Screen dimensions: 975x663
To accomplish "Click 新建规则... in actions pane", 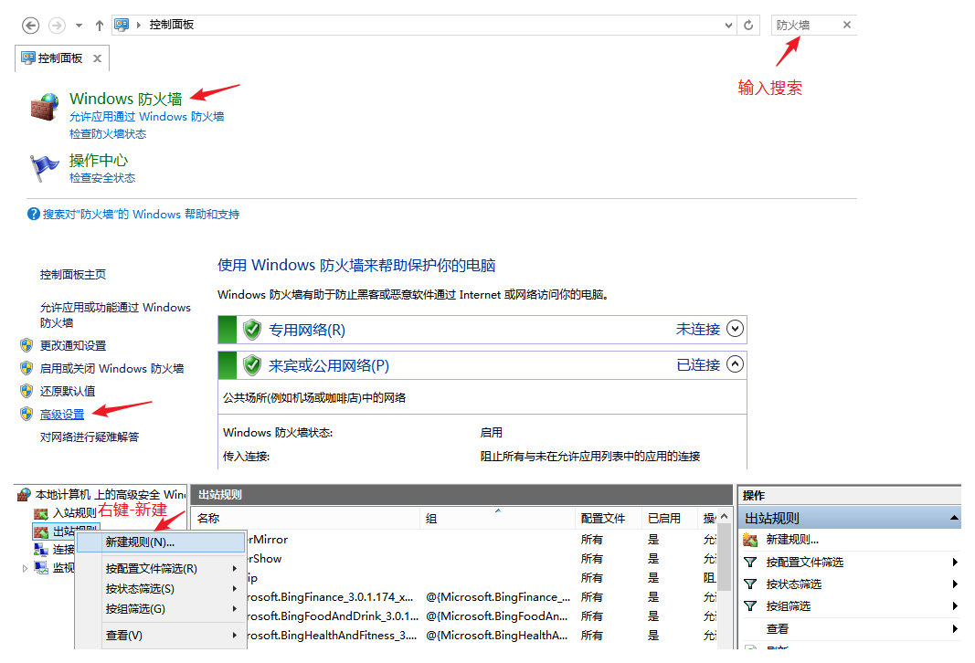I will point(792,540).
